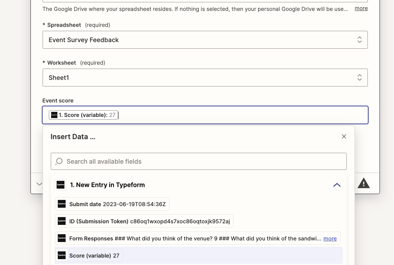The height and width of the screenshot is (265, 394).
Task: Click Typeform icon beside Form Responses
Action: [62, 238]
